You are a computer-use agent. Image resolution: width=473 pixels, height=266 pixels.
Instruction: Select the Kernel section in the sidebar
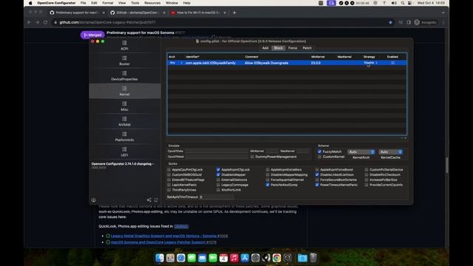click(124, 91)
